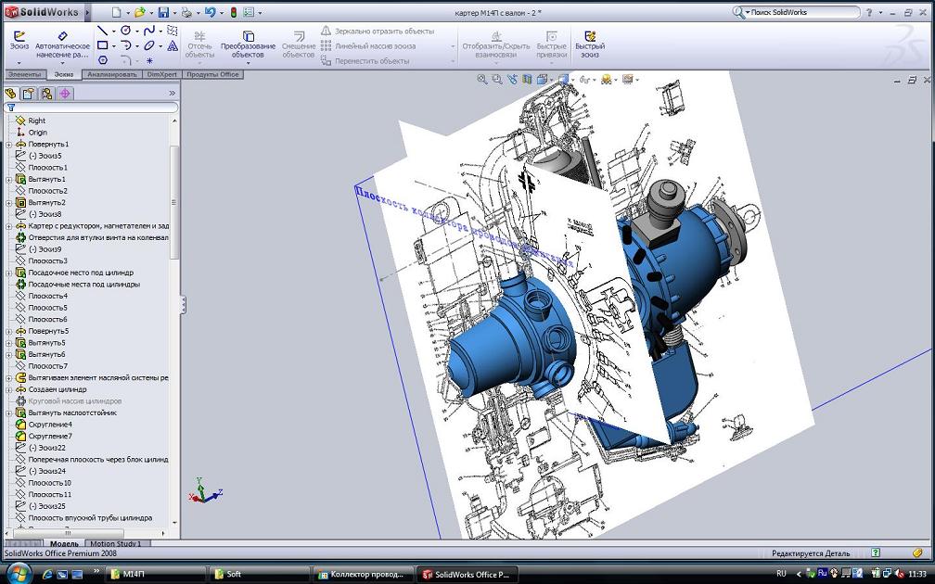Select the Rectangle sketch tool
The width and height of the screenshot is (935, 584).
103,45
